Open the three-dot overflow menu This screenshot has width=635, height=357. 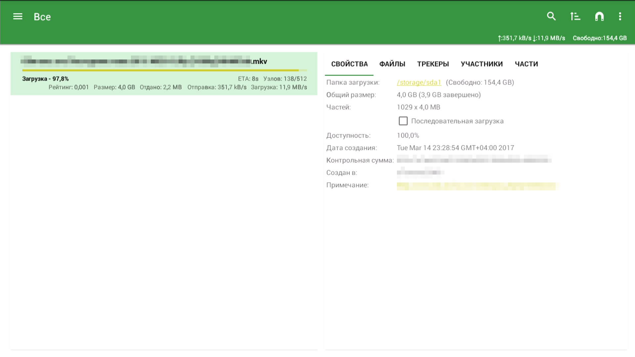[620, 16]
